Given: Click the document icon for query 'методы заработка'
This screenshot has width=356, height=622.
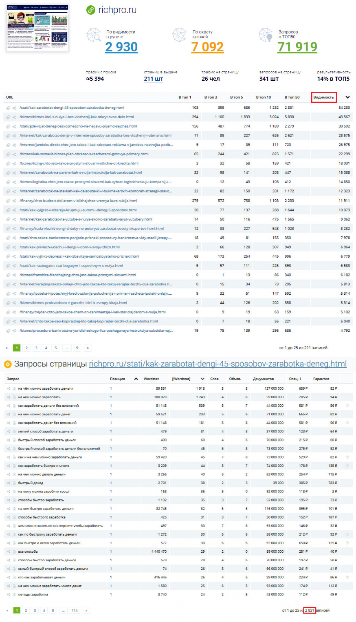Looking at the screenshot, I should click(x=14, y=594).
